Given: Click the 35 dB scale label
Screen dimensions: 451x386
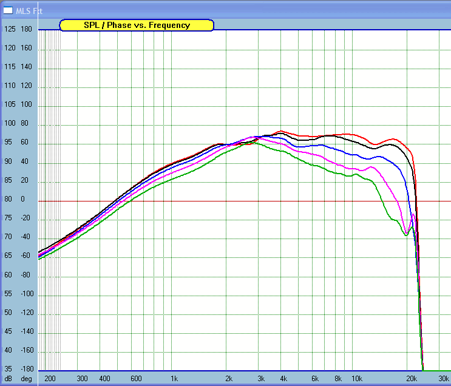Looking at the screenshot, I should 8,369.
